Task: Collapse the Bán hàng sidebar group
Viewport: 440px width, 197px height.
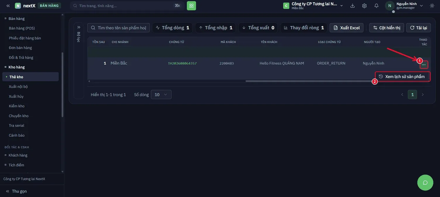Action: pos(16,18)
